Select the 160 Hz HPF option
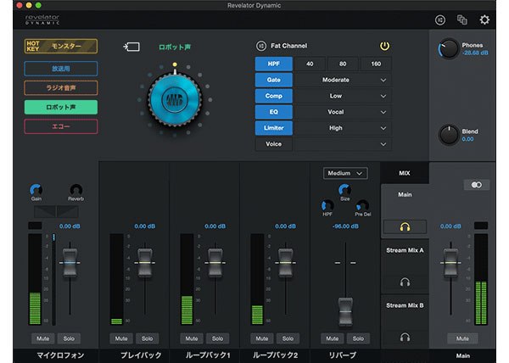 [376, 64]
